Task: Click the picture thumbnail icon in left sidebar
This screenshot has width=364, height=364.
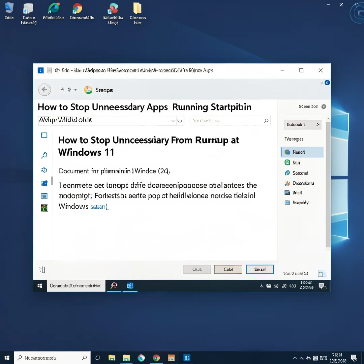Action: point(44,208)
